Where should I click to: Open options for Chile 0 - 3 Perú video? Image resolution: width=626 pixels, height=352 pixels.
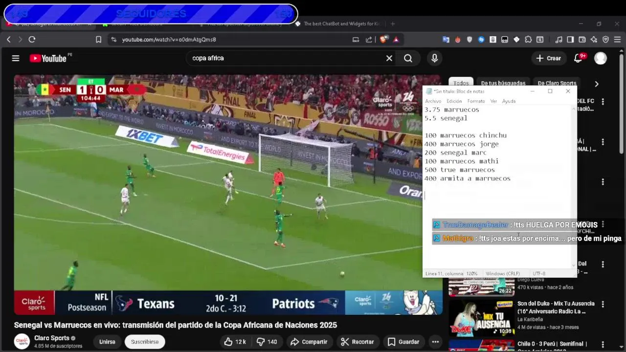point(603,345)
